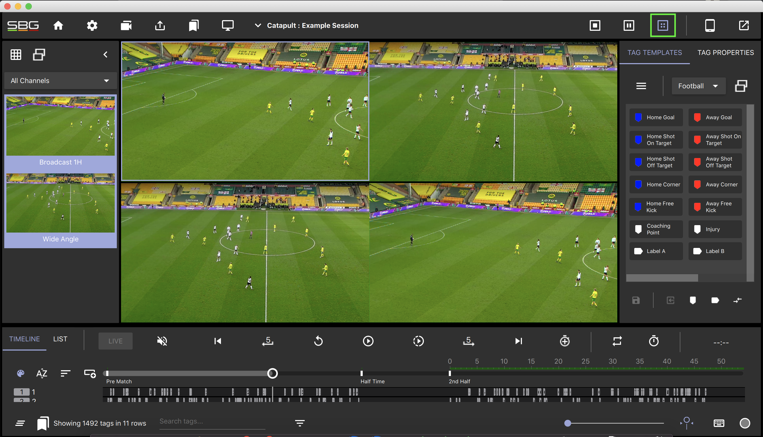The width and height of the screenshot is (763, 437).
Task: Switch to the List tab
Action: (x=60, y=339)
